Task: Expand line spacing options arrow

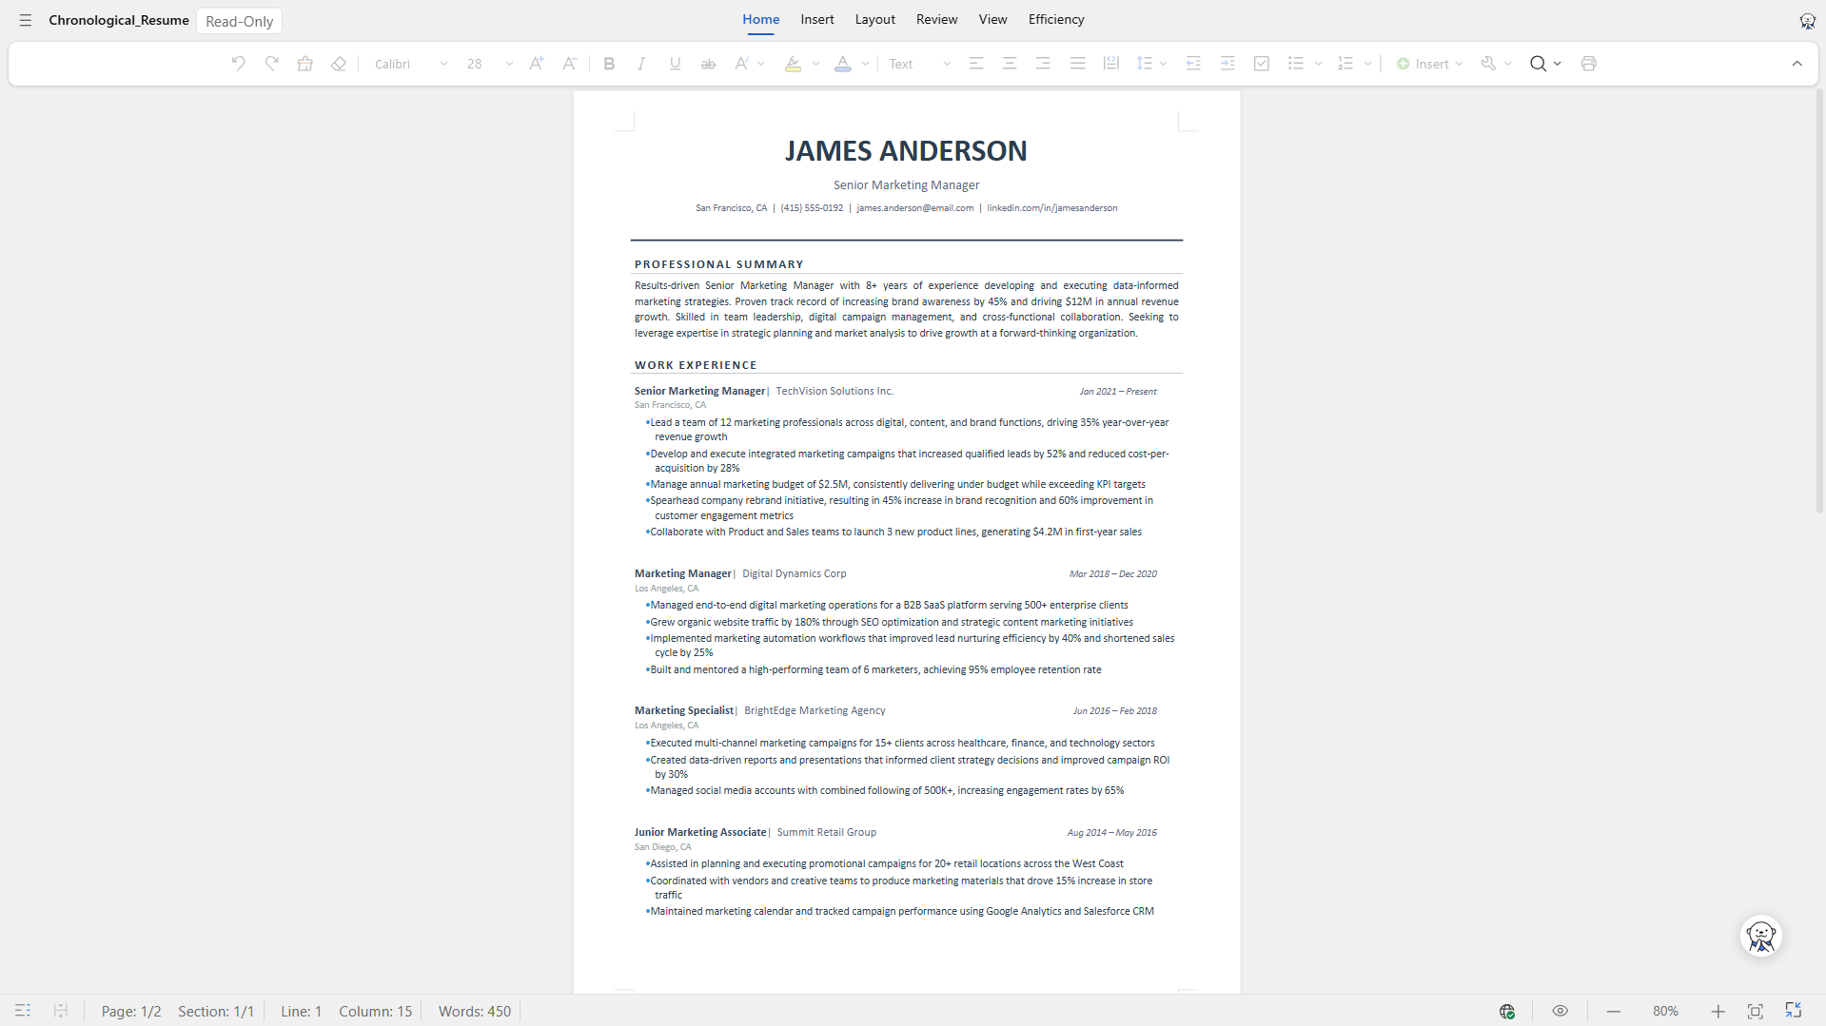Action: pos(1164,64)
